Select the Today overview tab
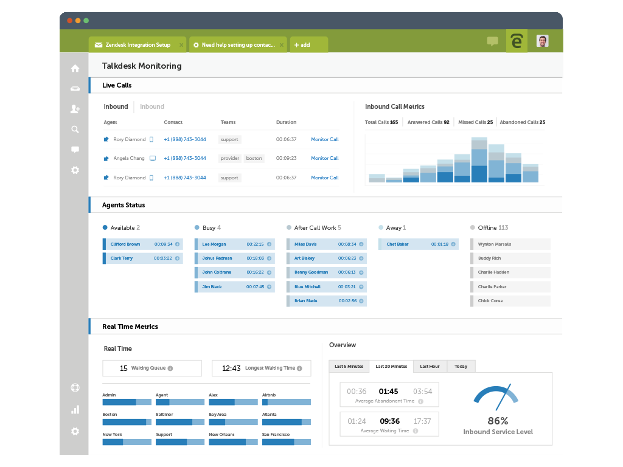The width and height of the screenshot is (623, 467). coord(461,367)
